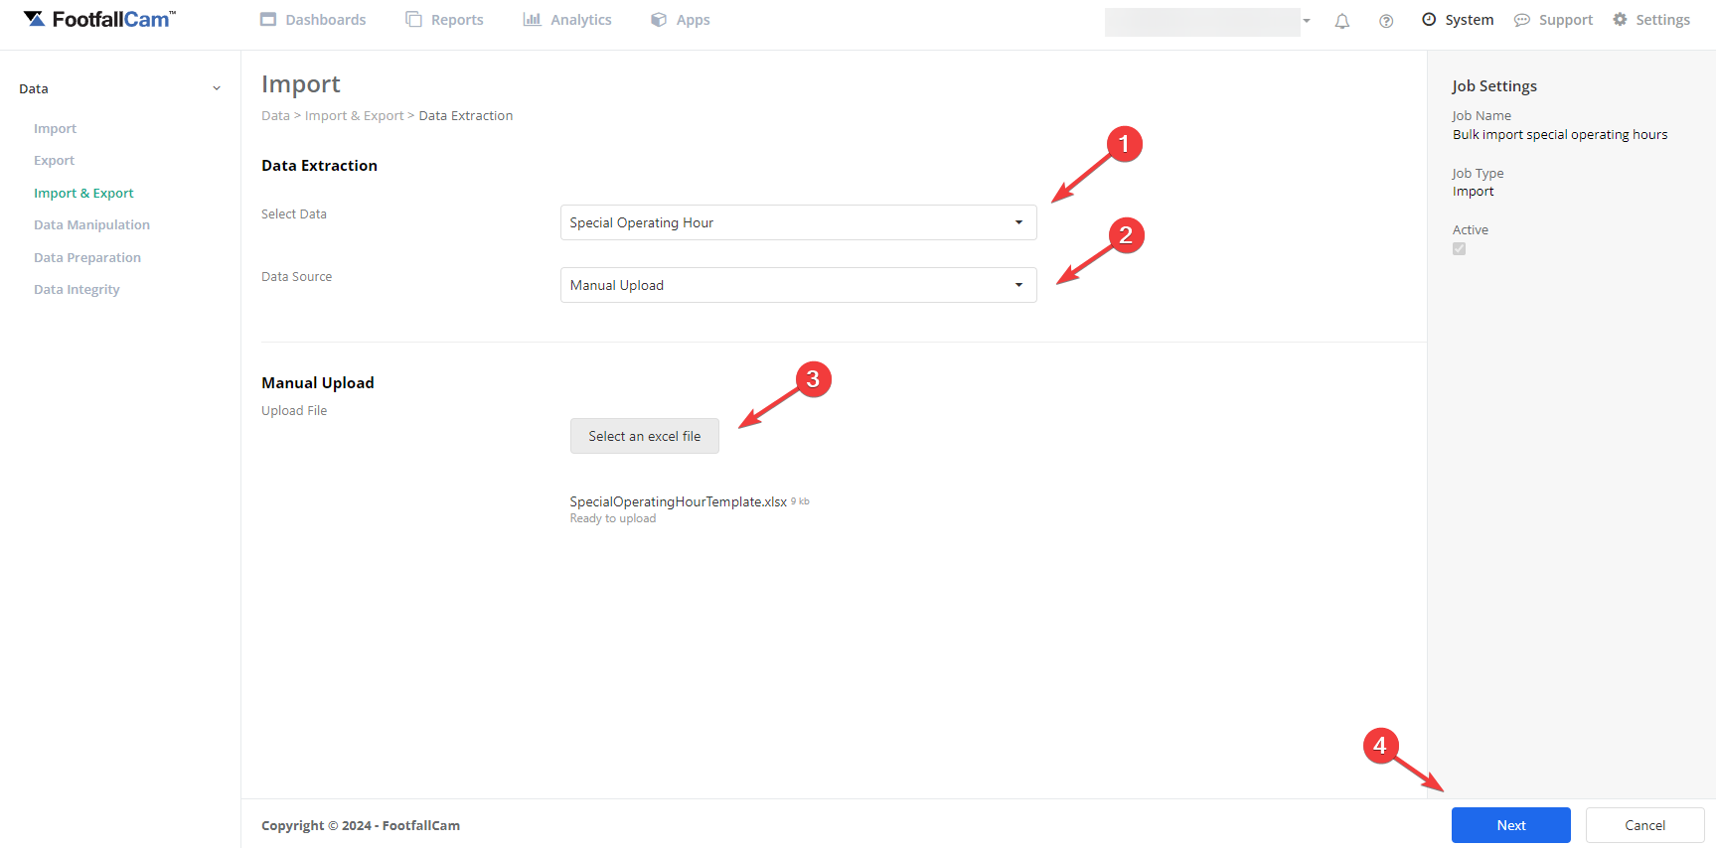This screenshot has width=1716, height=848.
Task: Open the Dashboards menu
Action: tap(313, 19)
